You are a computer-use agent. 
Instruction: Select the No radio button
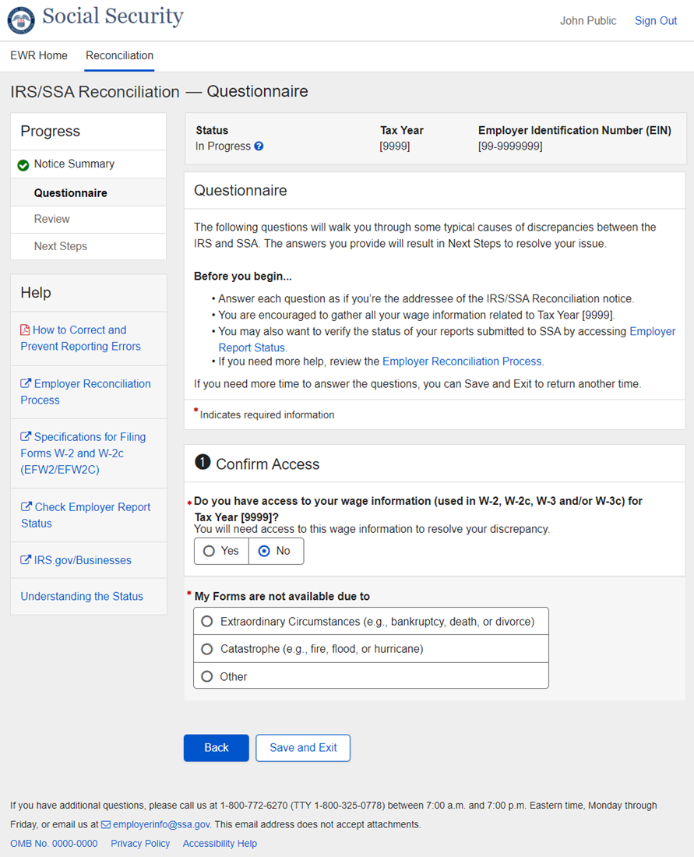pos(264,551)
